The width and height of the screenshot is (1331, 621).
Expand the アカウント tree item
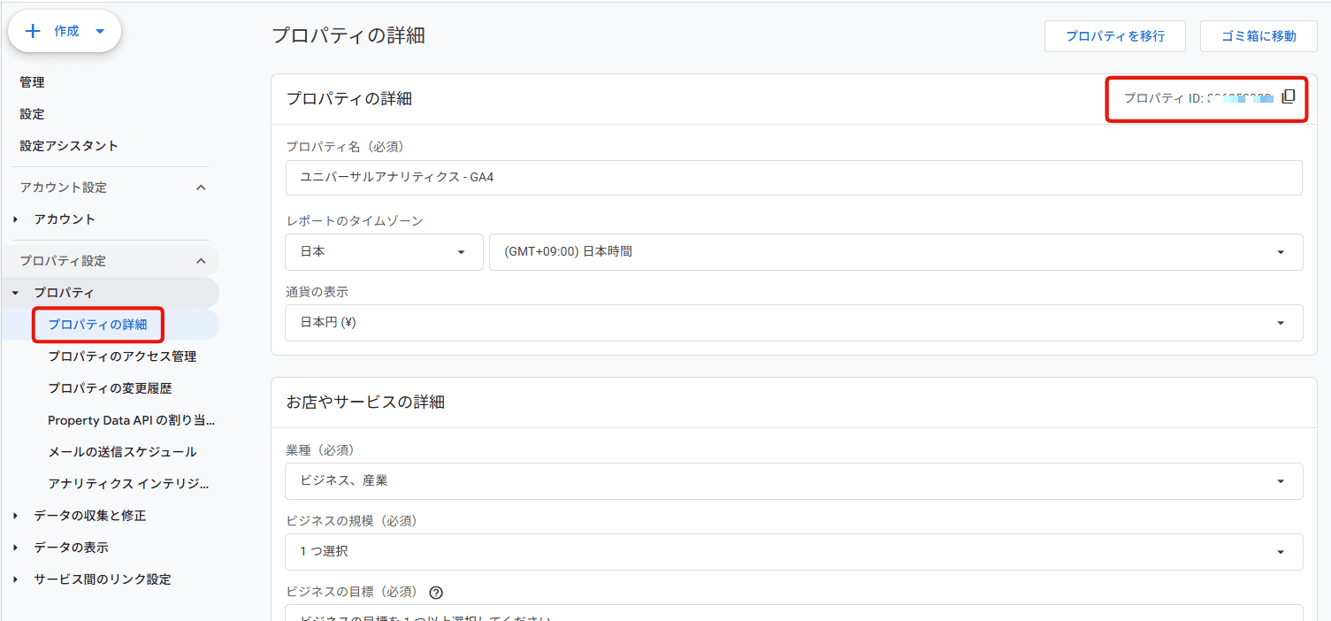tap(16, 219)
